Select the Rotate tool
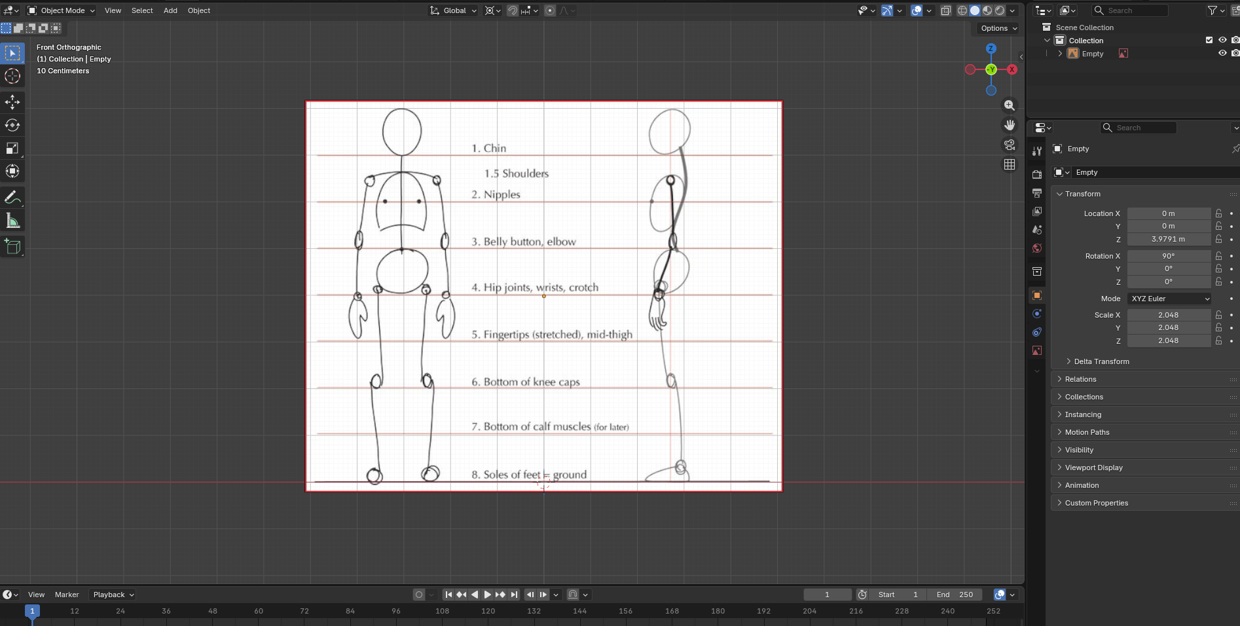Screen dimensions: 1240x626 pos(12,124)
